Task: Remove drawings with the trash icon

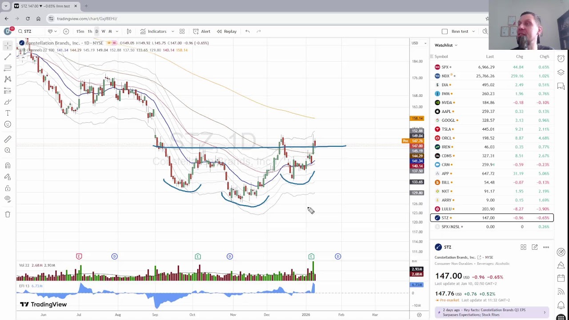Action: [x=8, y=215]
